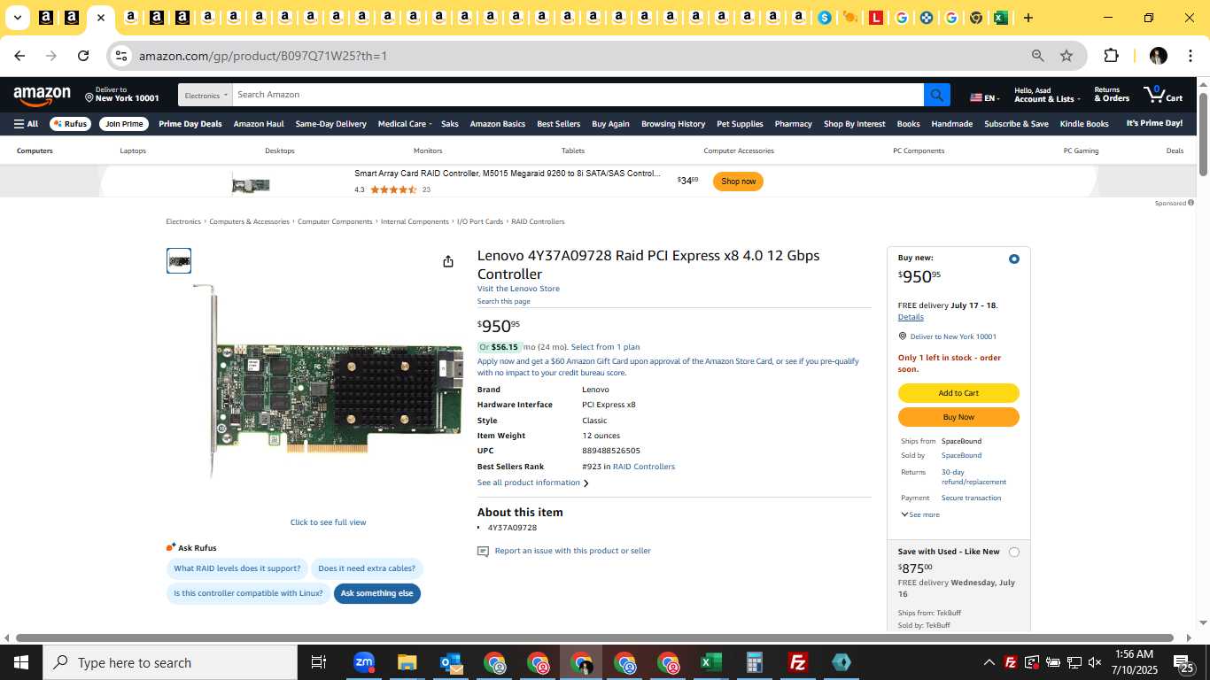Click Buy Now button
Viewport: 1210px width, 680px height.
(958, 417)
